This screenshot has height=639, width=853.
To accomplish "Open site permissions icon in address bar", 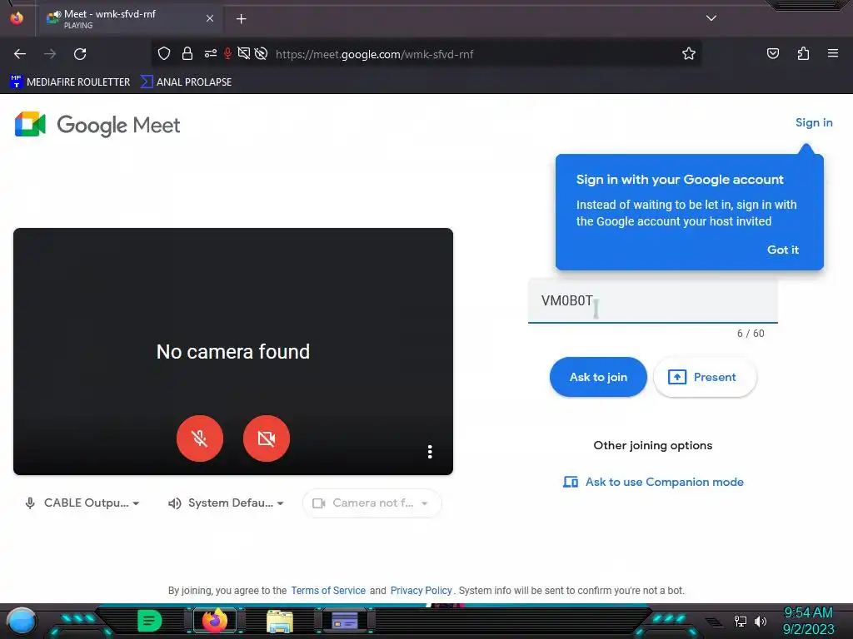I will pyautogui.click(x=211, y=54).
